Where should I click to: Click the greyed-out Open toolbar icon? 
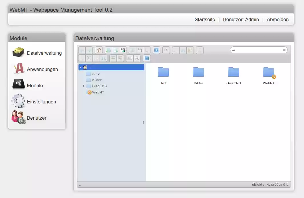132,50
